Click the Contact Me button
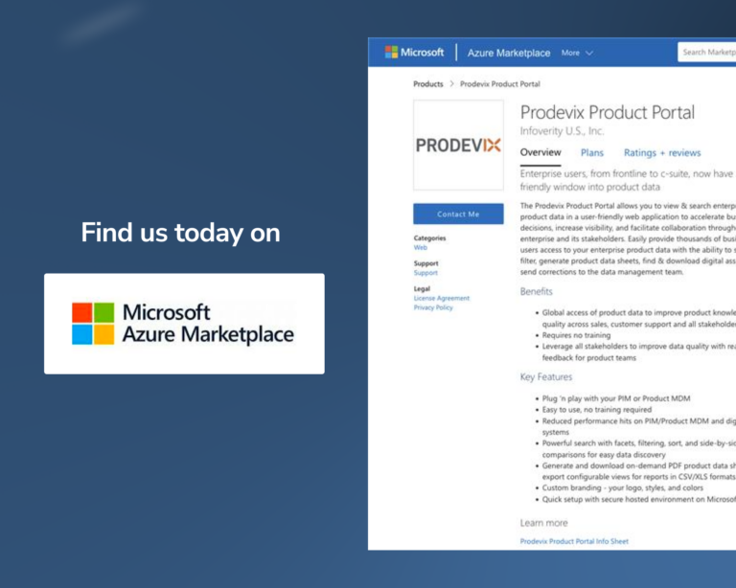Image resolution: width=736 pixels, height=588 pixels. pyautogui.click(x=459, y=214)
